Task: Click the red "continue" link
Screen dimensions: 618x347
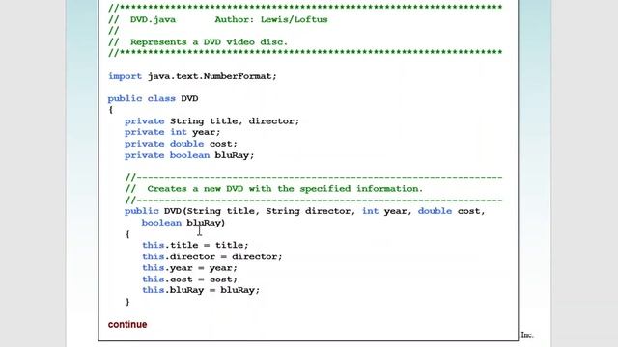Action: [127, 324]
